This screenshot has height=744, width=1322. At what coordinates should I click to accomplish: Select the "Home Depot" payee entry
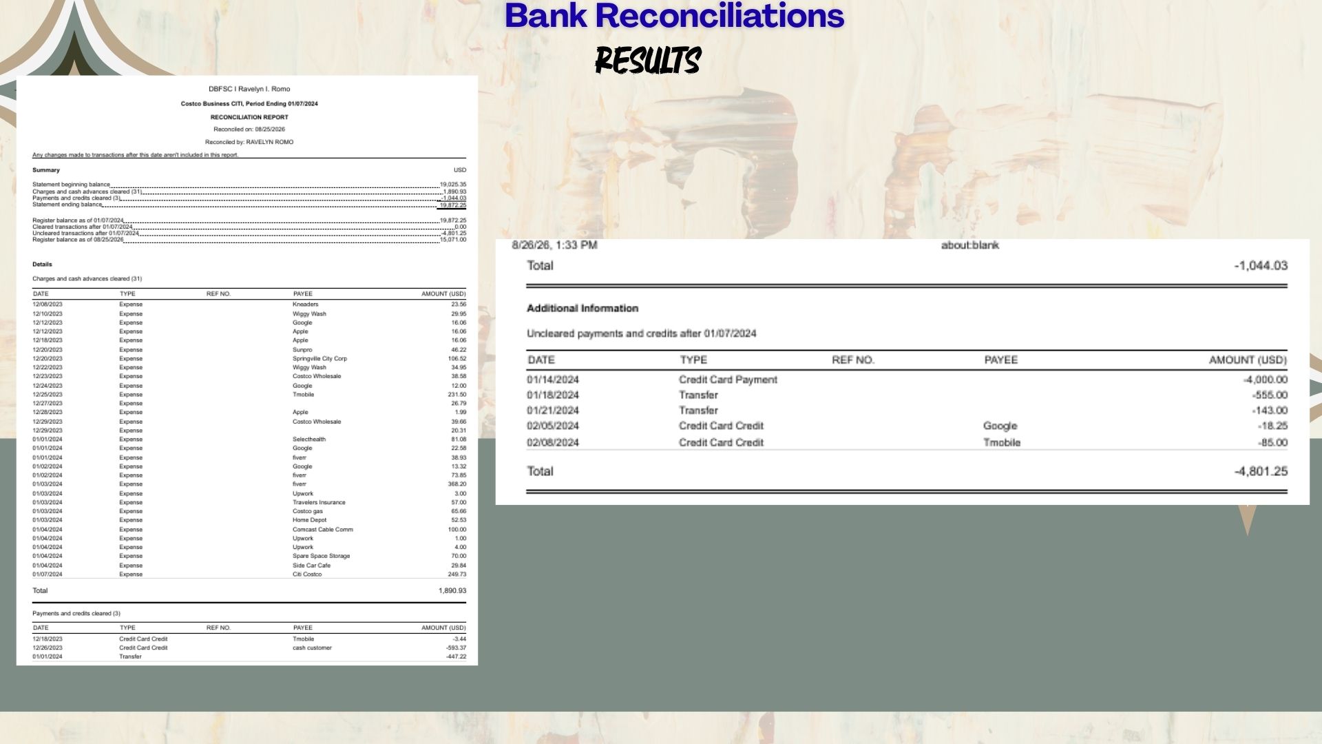(x=309, y=520)
